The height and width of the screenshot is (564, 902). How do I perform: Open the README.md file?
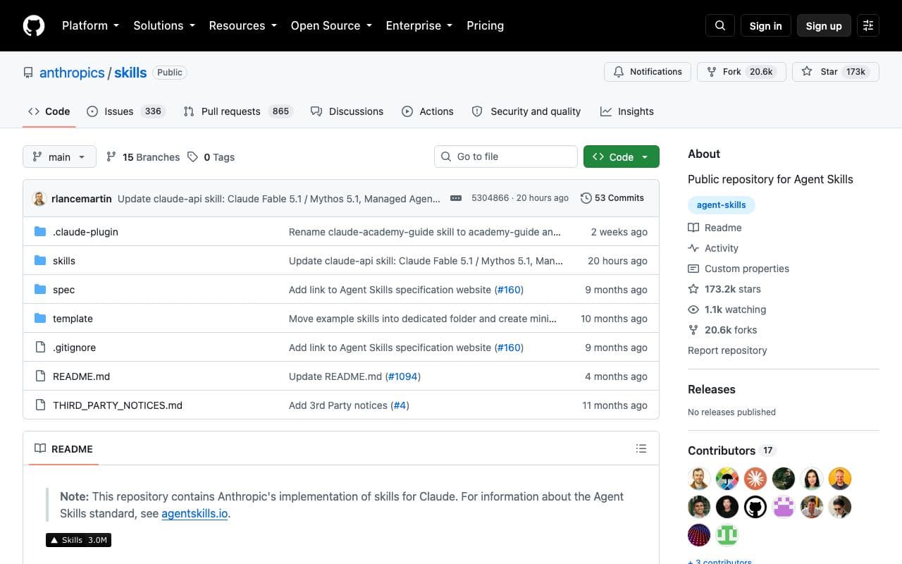[81, 376]
